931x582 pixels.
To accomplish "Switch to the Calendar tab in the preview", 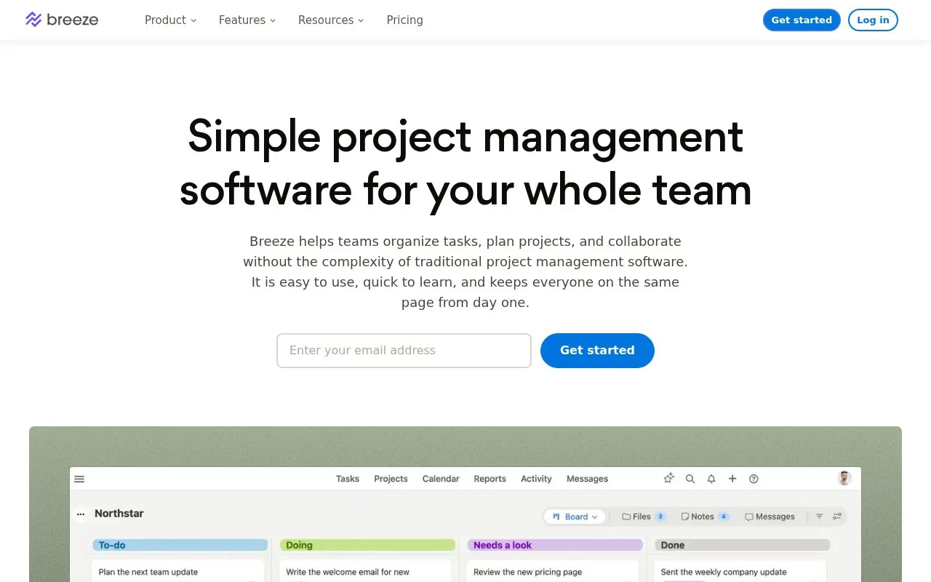I will (441, 479).
